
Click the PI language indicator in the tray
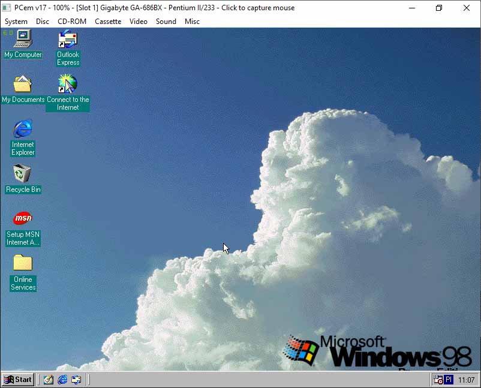449,380
